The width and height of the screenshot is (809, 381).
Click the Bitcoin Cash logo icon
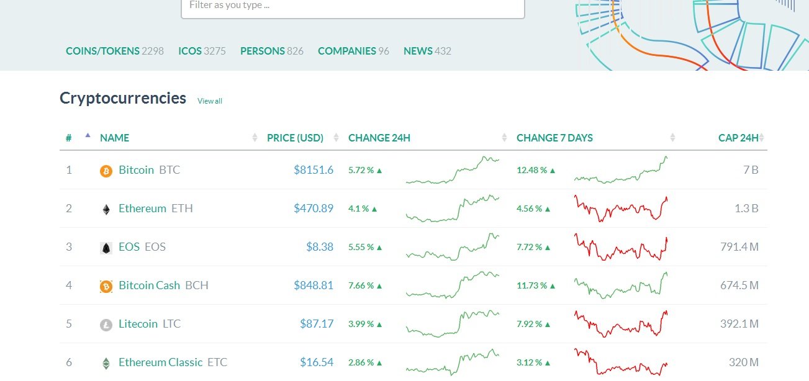click(x=106, y=286)
